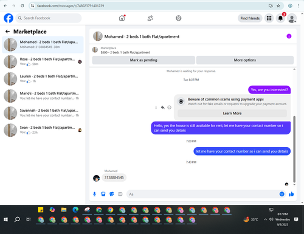Click the 7:00 PM 'let me have your contact number' bubble
This screenshot has height=234, width=304.
242,151
